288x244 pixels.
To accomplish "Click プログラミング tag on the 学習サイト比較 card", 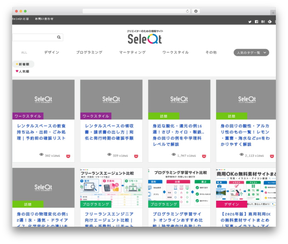I will coord(164,204).
